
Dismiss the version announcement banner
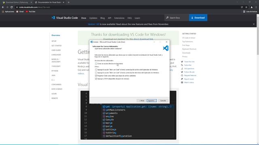pyautogui.click(x=254, y=24)
